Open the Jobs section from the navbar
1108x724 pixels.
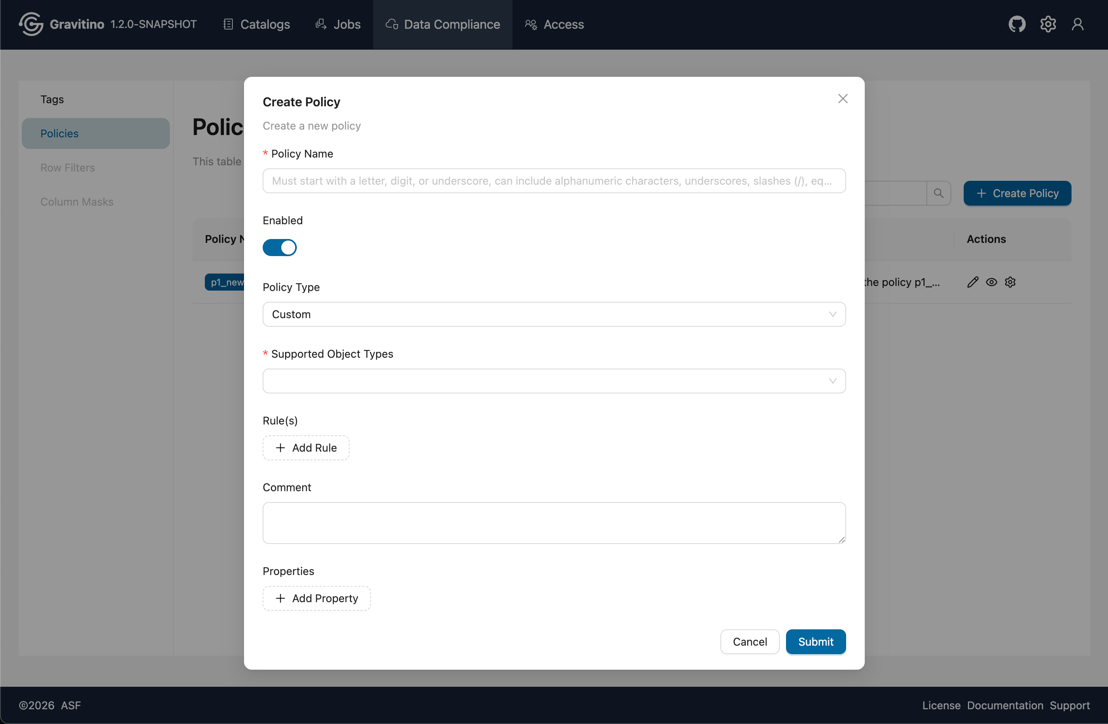[338, 24]
